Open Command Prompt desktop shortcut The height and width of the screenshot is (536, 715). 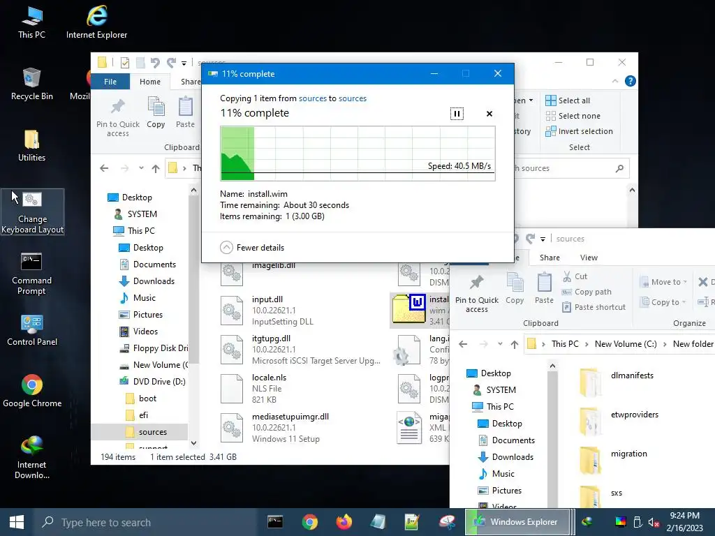click(x=31, y=274)
